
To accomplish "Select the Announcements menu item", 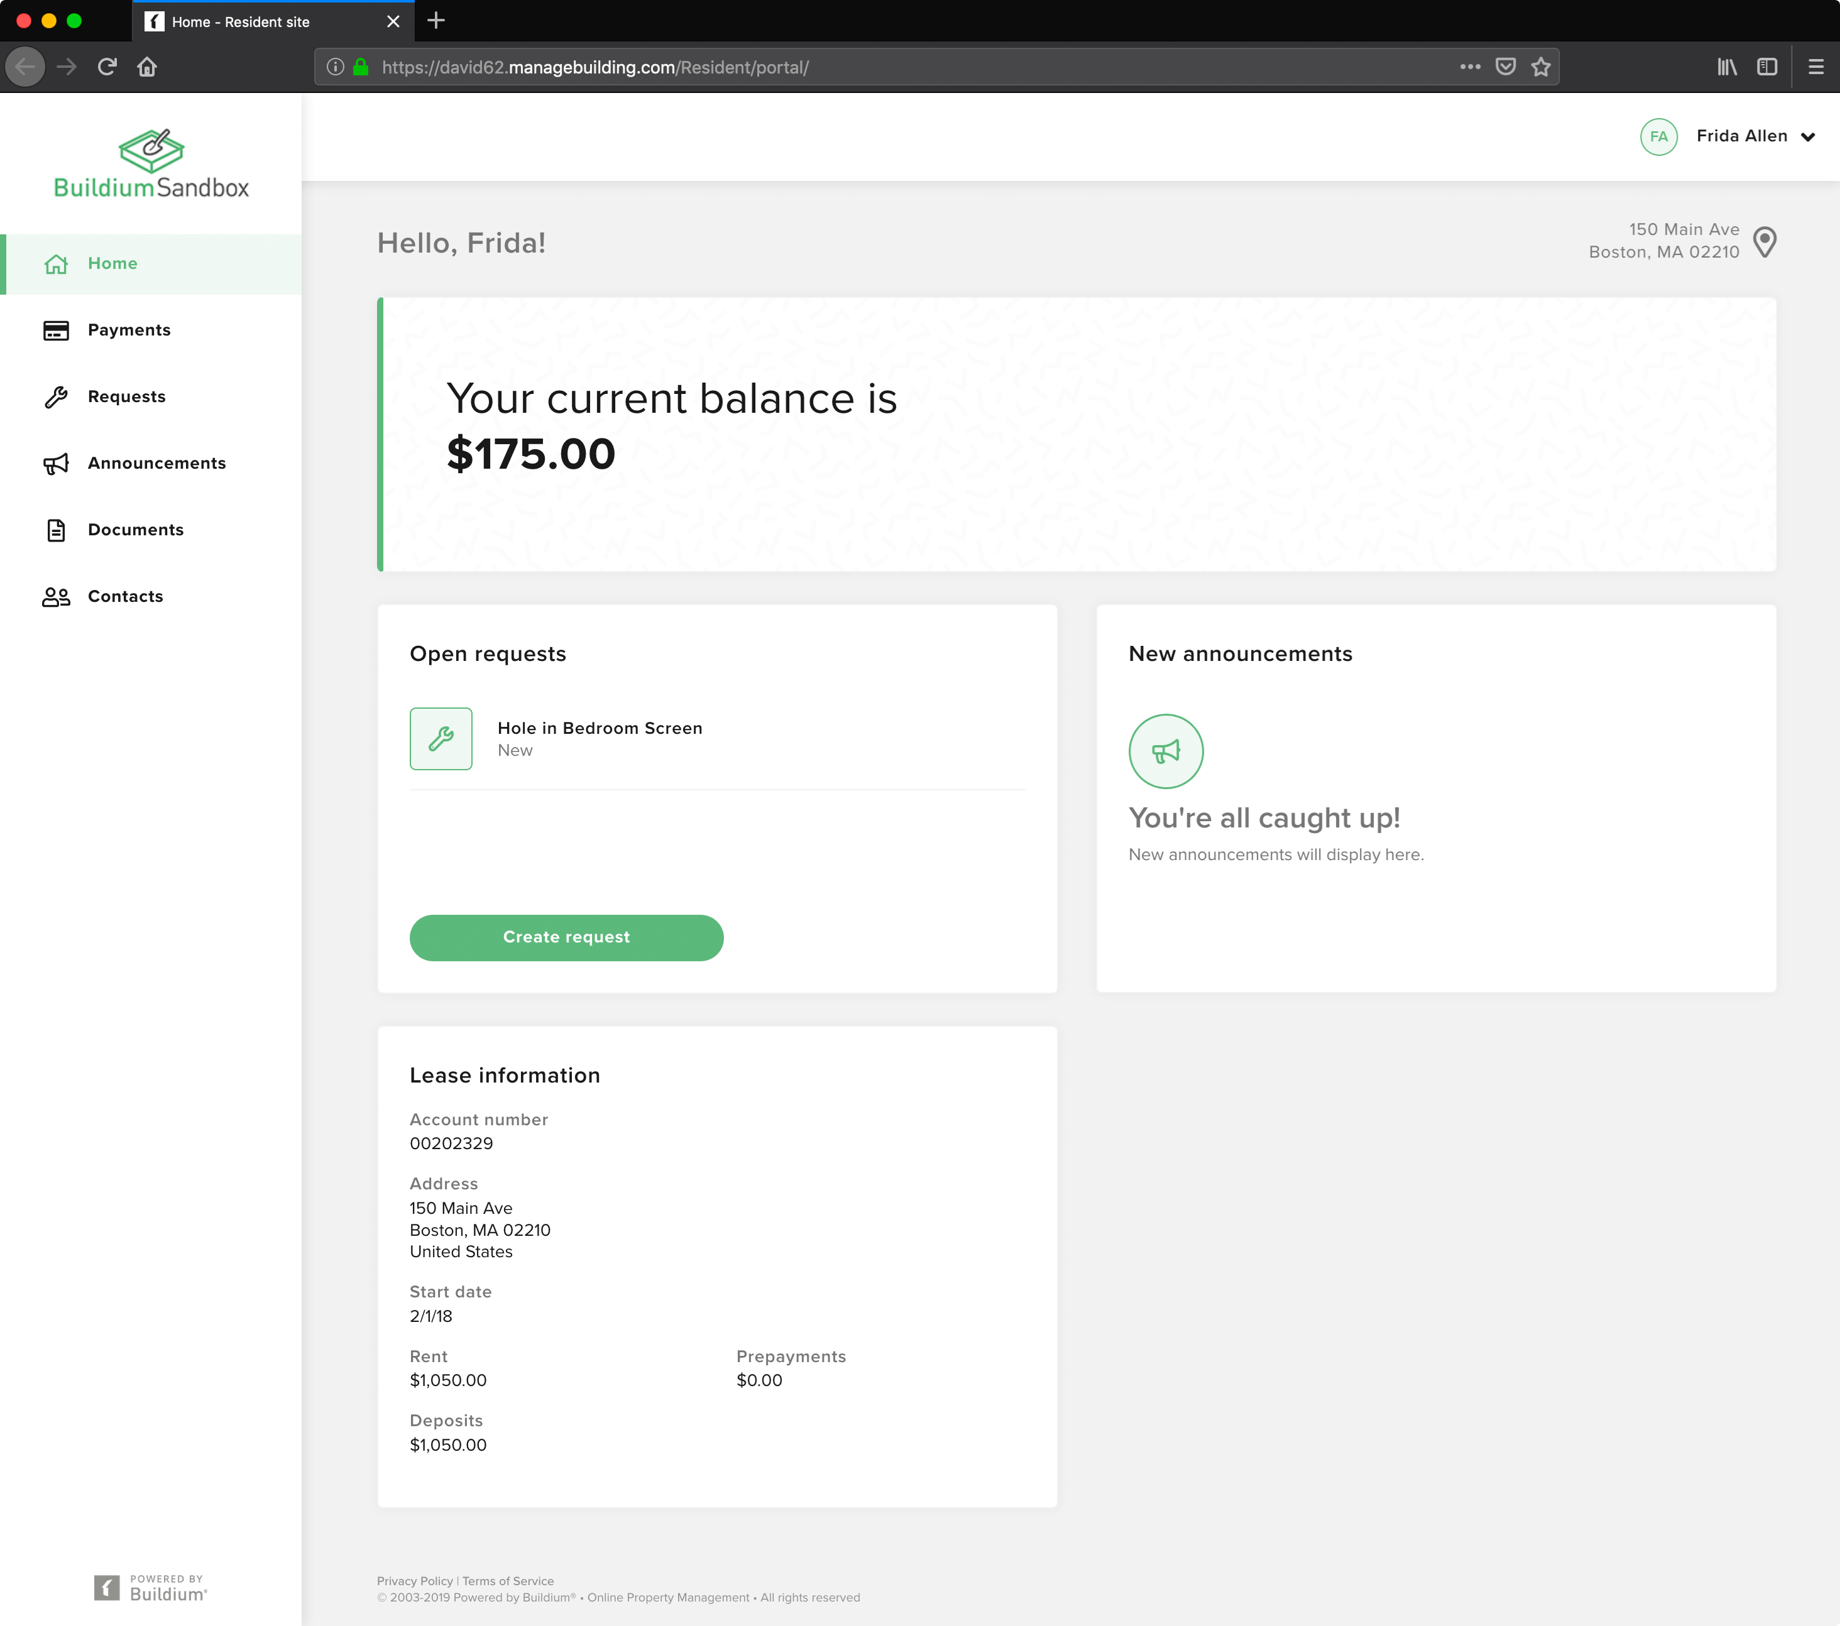I will 156,462.
